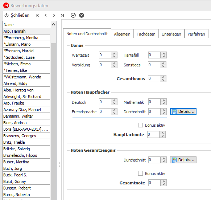Adjust the Mathematik spinner arrows
This screenshot has height=200, width=211.
[164, 102]
